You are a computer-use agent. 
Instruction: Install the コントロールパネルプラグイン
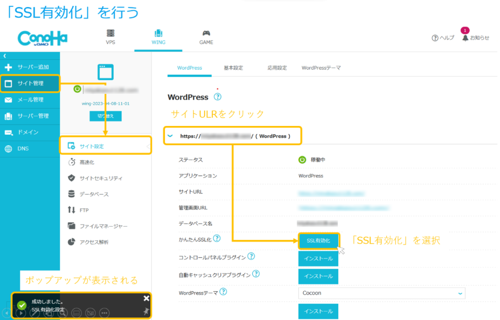click(x=318, y=258)
